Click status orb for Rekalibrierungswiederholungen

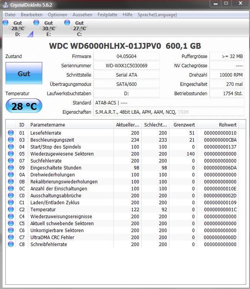11,181
